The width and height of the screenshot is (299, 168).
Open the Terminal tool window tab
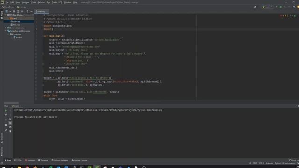point(43,160)
